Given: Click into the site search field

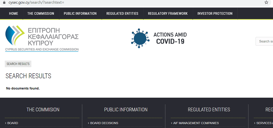Looking at the screenshot, I should tap(265, 41).
